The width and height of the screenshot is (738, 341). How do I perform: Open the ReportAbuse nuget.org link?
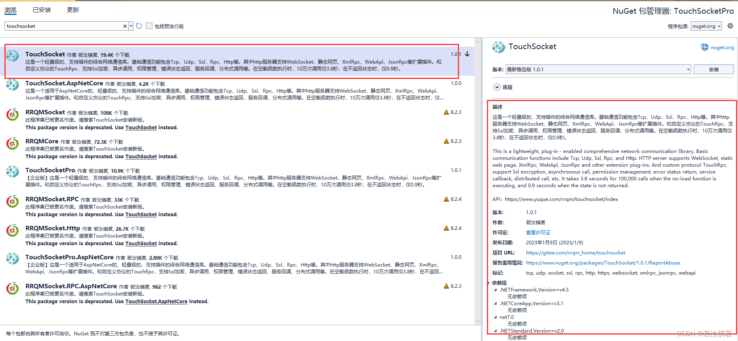point(603,263)
